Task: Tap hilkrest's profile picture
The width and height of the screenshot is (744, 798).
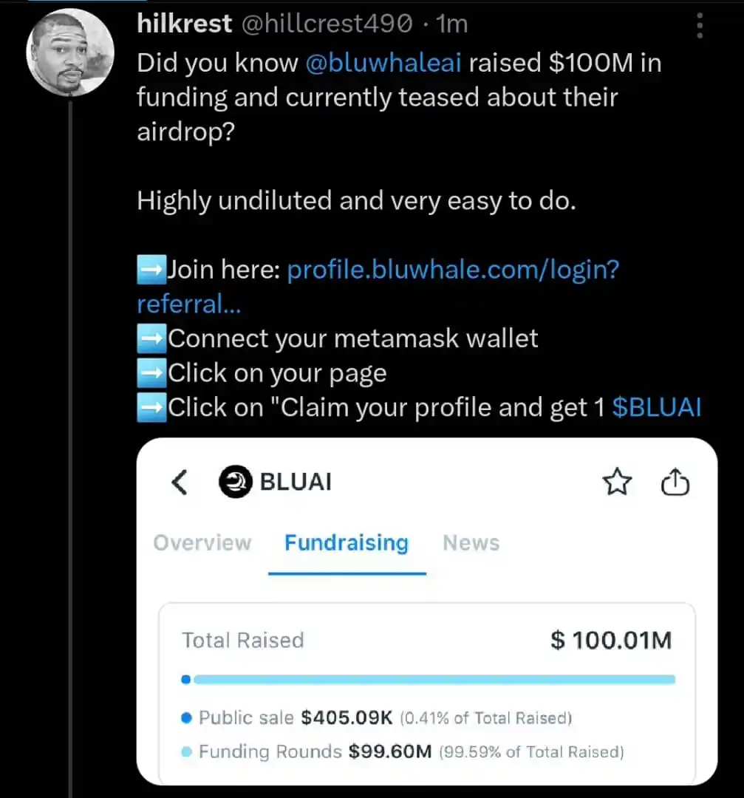Action: (70, 52)
